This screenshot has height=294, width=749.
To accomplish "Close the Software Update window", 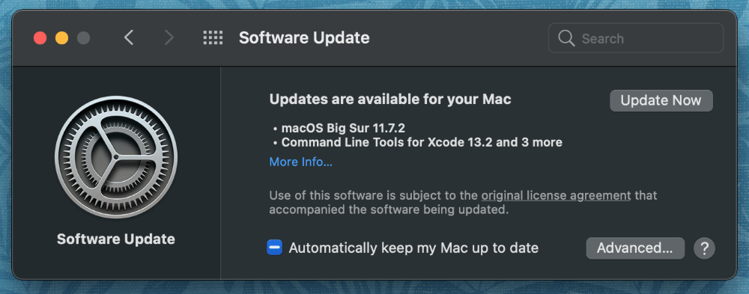I will pos(40,37).
